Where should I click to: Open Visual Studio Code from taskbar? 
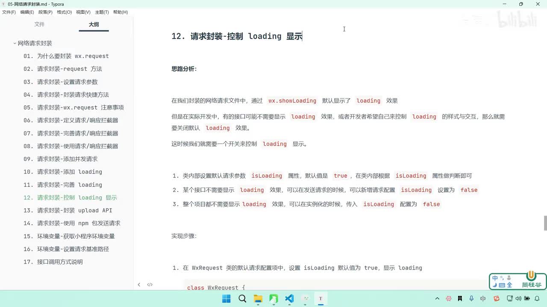(x=289, y=298)
